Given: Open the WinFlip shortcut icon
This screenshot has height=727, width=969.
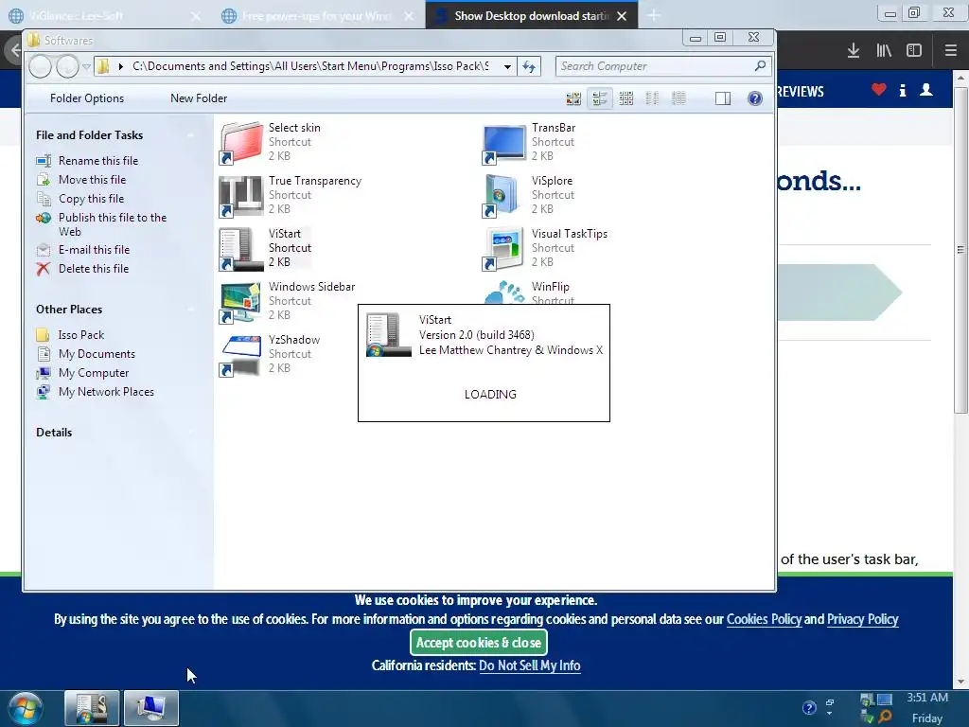Looking at the screenshot, I should click(504, 292).
